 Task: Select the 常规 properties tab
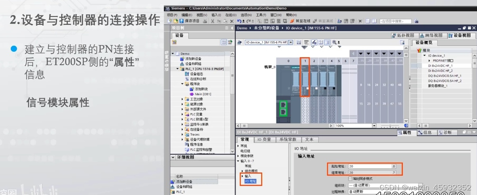tap(245, 139)
